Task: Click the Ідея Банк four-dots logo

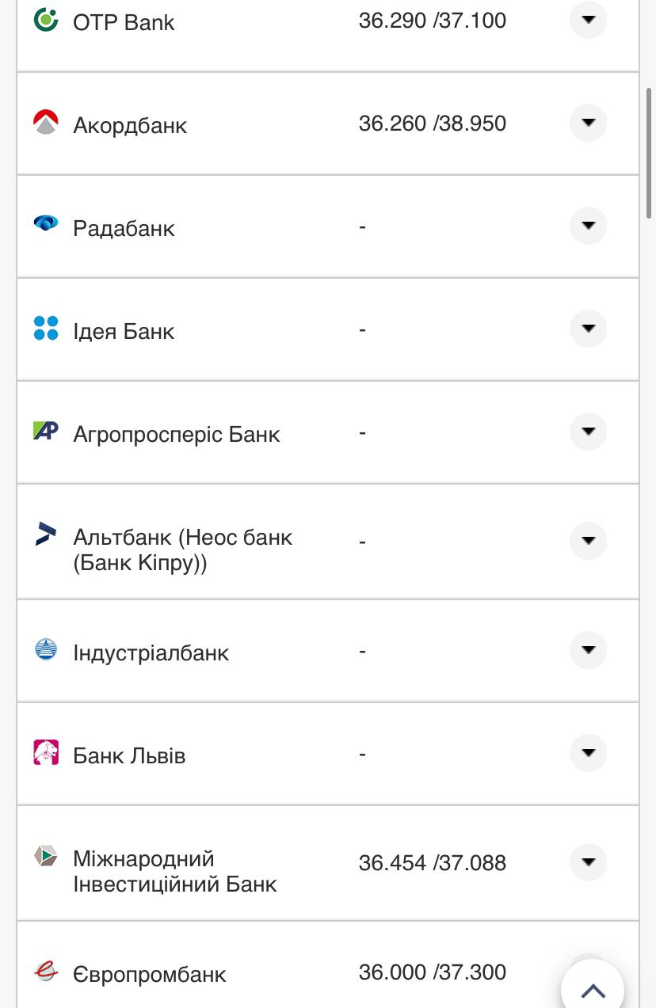Action: tap(46, 328)
